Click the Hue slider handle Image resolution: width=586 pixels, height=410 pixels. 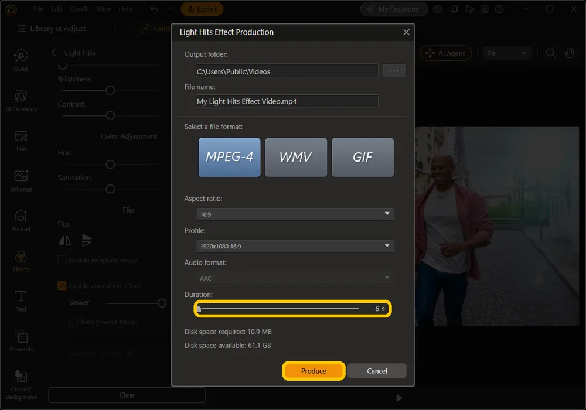coord(110,165)
